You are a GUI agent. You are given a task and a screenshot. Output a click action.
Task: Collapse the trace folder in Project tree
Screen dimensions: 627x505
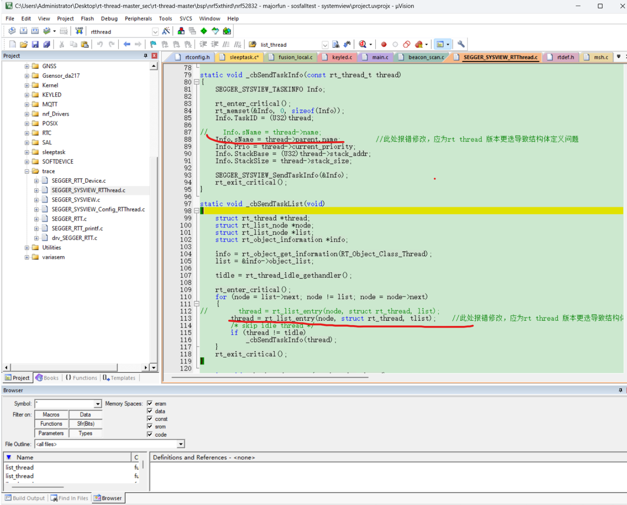click(x=27, y=171)
